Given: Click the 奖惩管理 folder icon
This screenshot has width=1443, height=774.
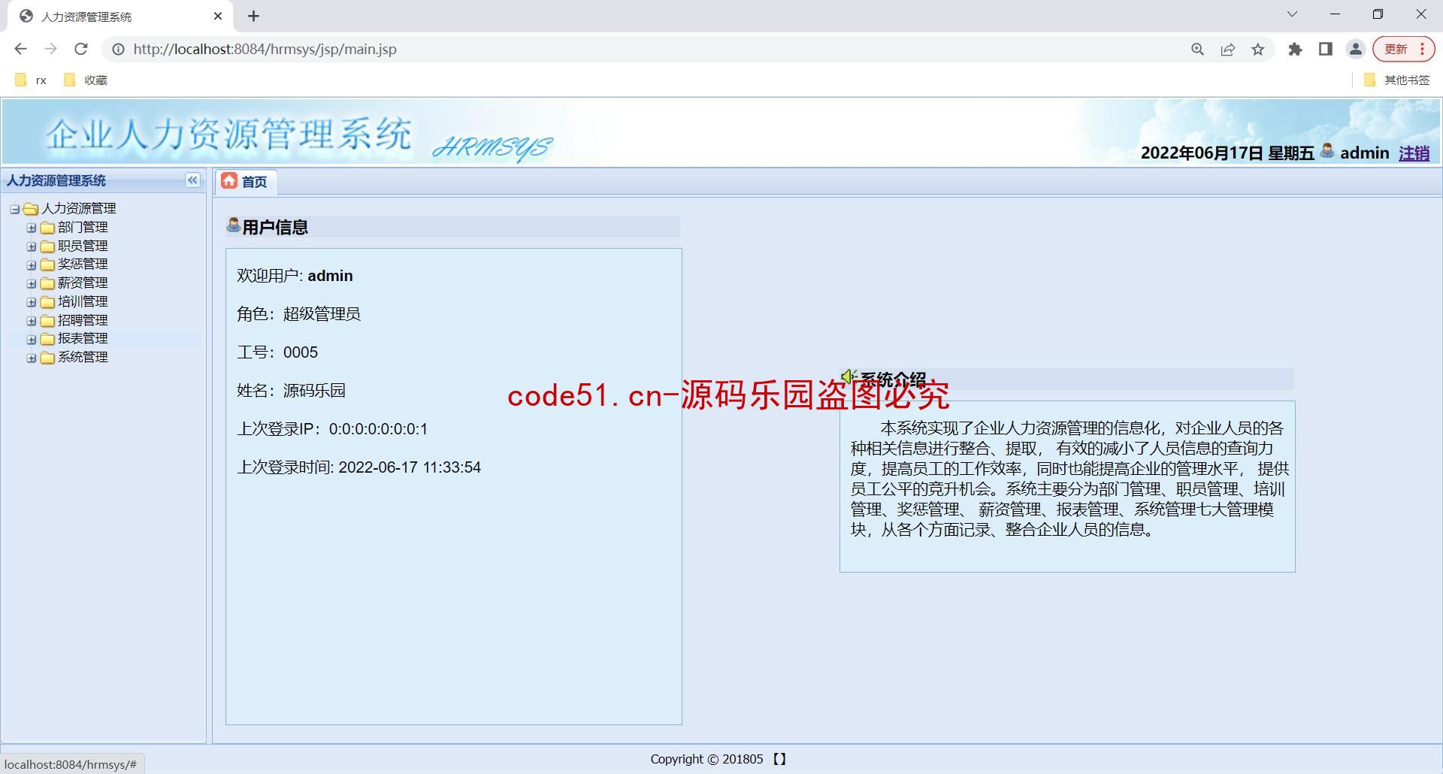Looking at the screenshot, I should click(x=47, y=265).
